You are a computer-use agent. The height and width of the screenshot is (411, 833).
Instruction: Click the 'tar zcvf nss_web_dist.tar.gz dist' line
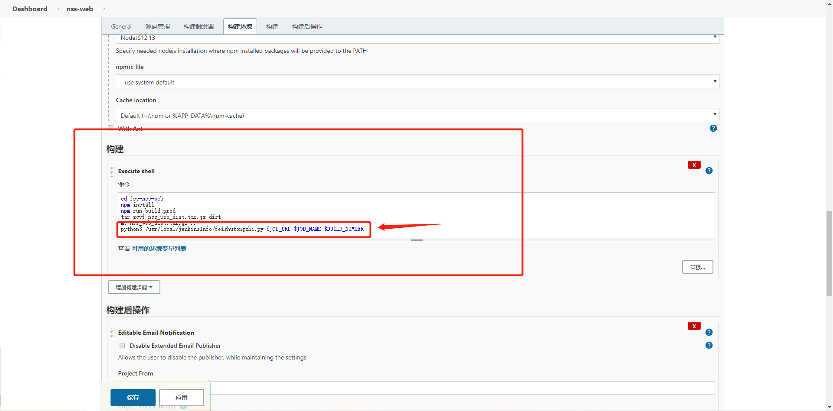(x=171, y=217)
